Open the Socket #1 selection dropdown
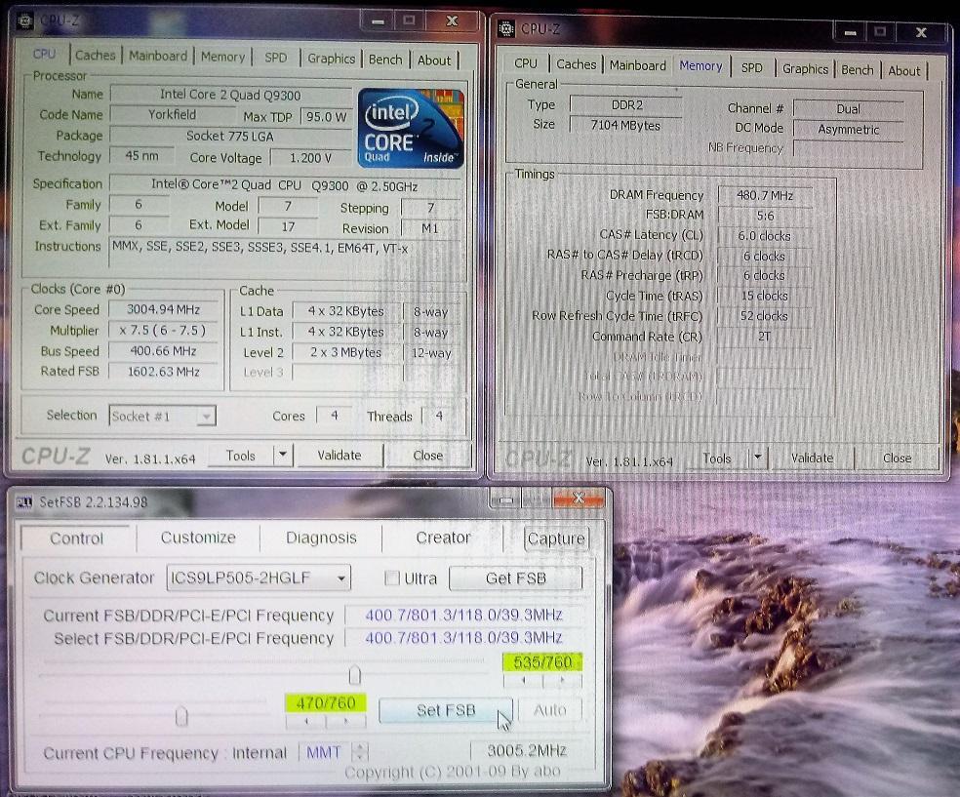The height and width of the screenshot is (797, 960). 162,417
